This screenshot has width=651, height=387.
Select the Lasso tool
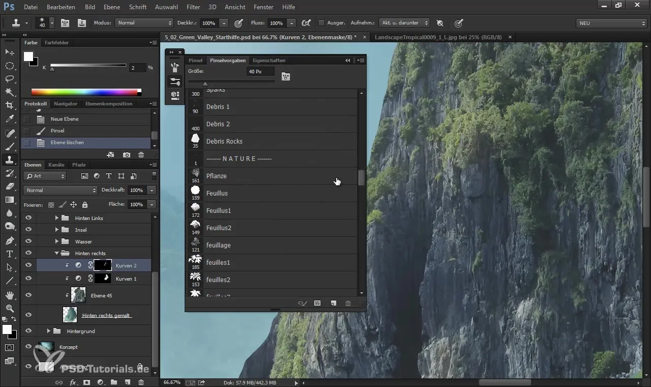10,78
